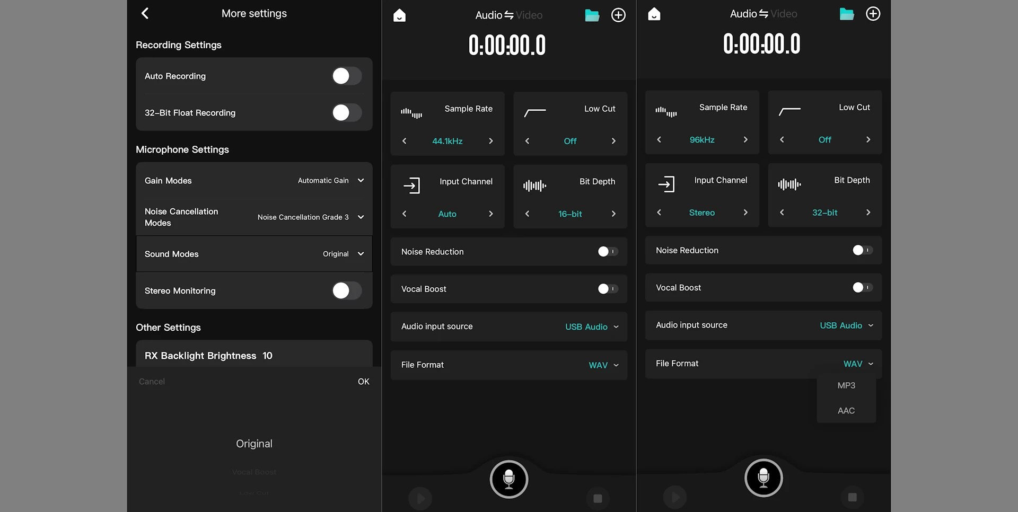
Task: Open the Audio input source dropdown
Action: (x=591, y=326)
